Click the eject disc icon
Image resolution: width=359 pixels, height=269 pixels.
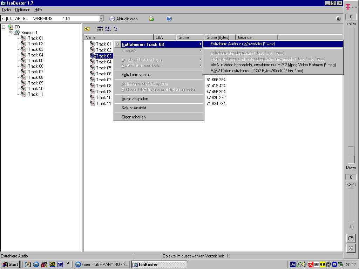(x=338, y=19)
